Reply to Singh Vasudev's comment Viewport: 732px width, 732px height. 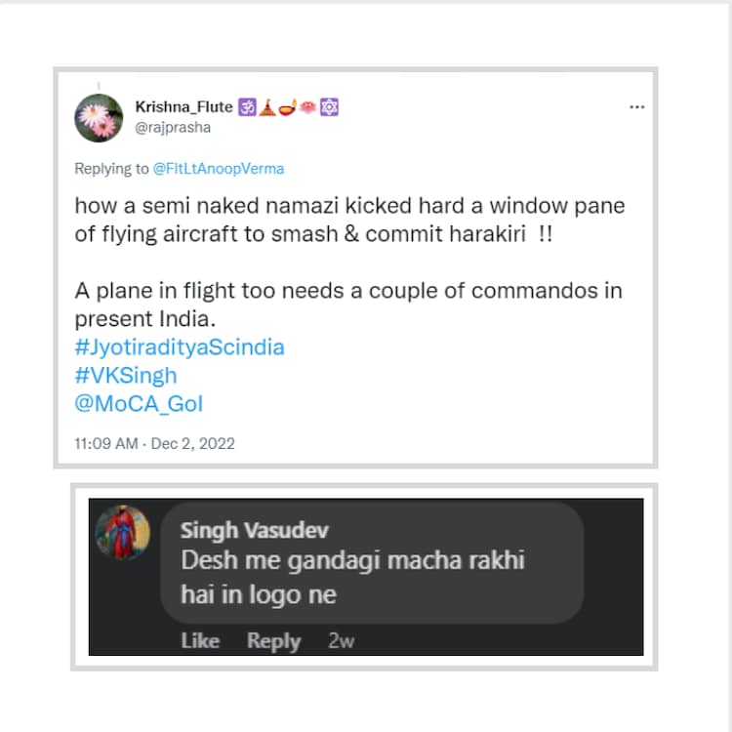pos(273,641)
